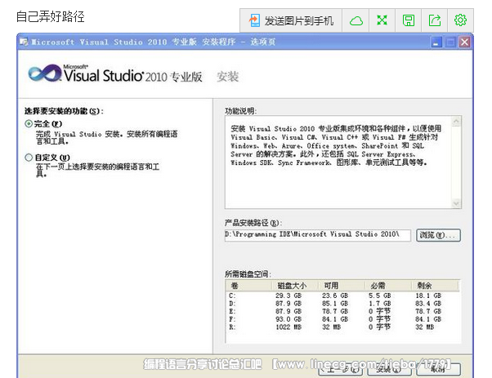Click the send picture to phone button
The image size is (492, 378).
click(x=291, y=20)
